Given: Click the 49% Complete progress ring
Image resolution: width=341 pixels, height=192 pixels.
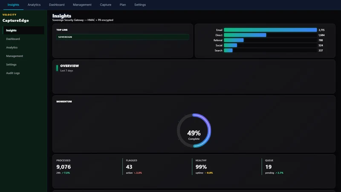Looking at the screenshot, I should click(194, 131).
